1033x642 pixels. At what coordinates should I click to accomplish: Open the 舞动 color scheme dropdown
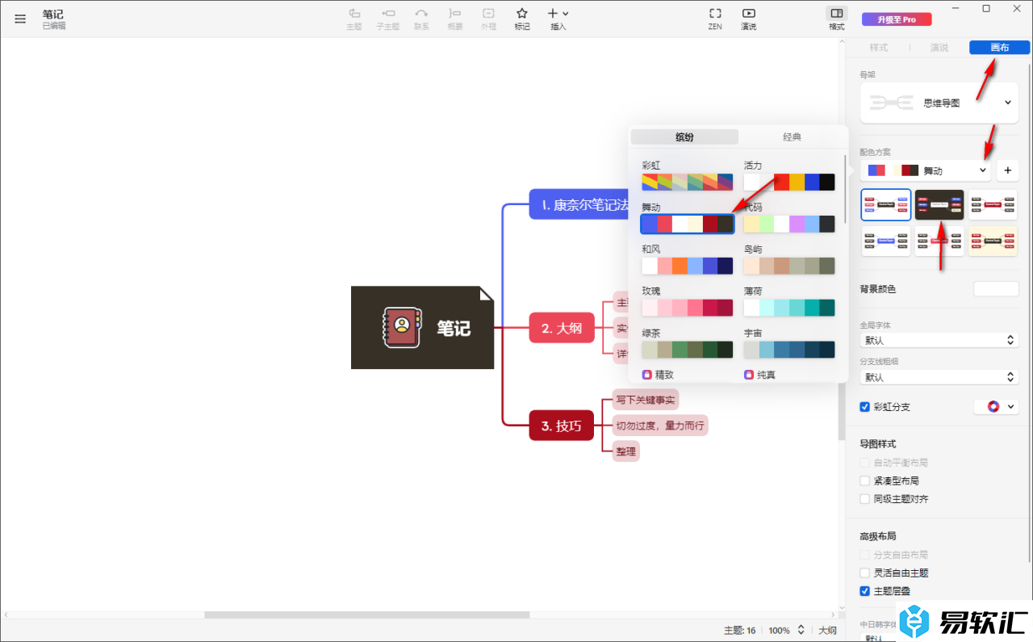pos(926,170)
